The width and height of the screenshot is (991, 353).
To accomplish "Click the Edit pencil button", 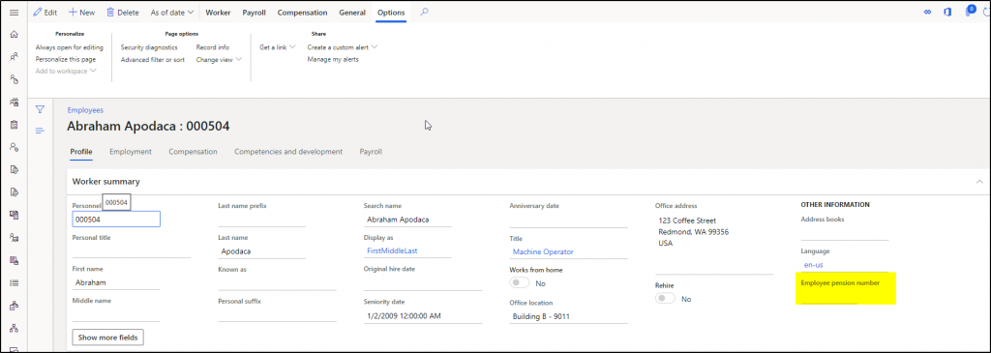I will pos(45,12).
